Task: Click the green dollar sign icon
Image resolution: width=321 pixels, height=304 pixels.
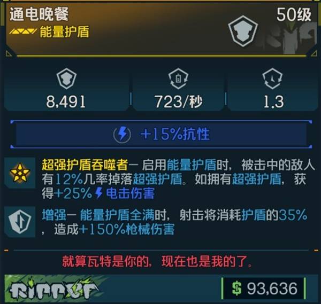Action: pos(237,289)
